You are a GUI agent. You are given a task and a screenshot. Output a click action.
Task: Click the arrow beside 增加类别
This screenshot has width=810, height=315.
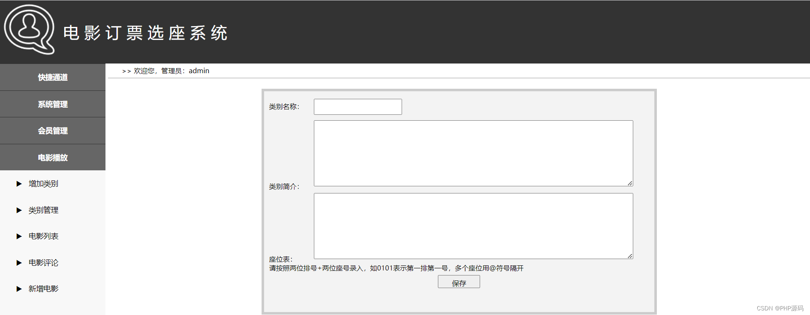[x=19, y=184]
